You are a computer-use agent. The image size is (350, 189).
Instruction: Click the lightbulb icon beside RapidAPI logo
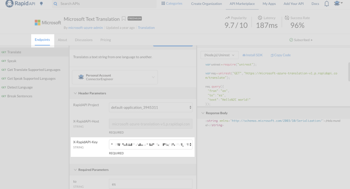coord(41,4)
